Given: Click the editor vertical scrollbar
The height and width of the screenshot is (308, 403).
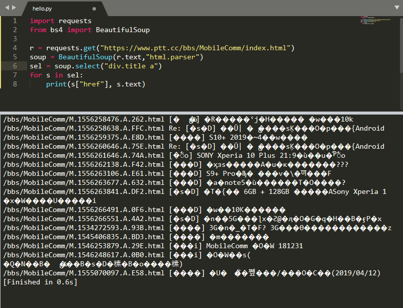Looking at the screenshot, I should pyautogui.click(x=401, y=63).
